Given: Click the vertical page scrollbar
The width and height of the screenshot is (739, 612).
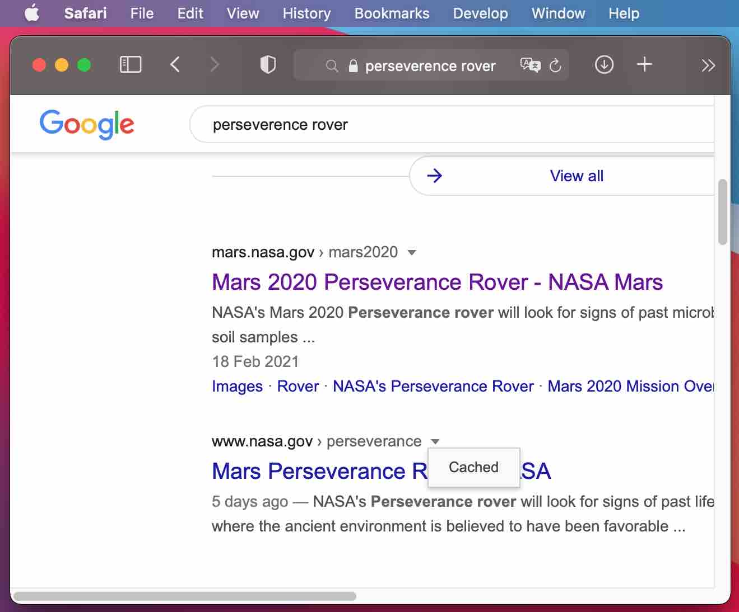Looking at the screenshot, I should 723,212.
